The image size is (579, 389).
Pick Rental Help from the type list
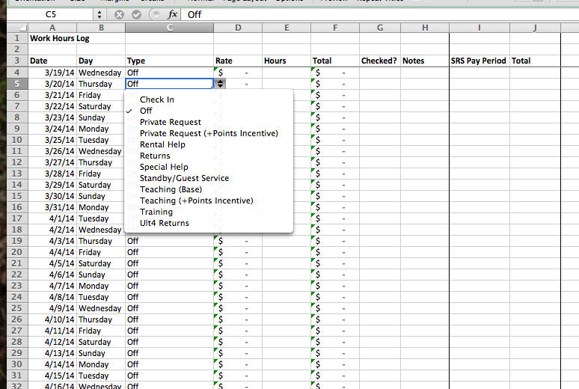(162, 144)
